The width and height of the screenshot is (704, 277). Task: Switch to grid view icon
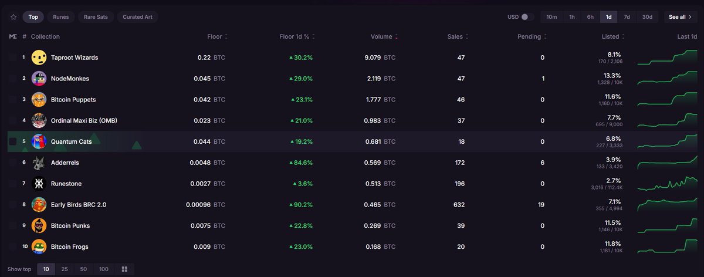(x=124, y=269)
